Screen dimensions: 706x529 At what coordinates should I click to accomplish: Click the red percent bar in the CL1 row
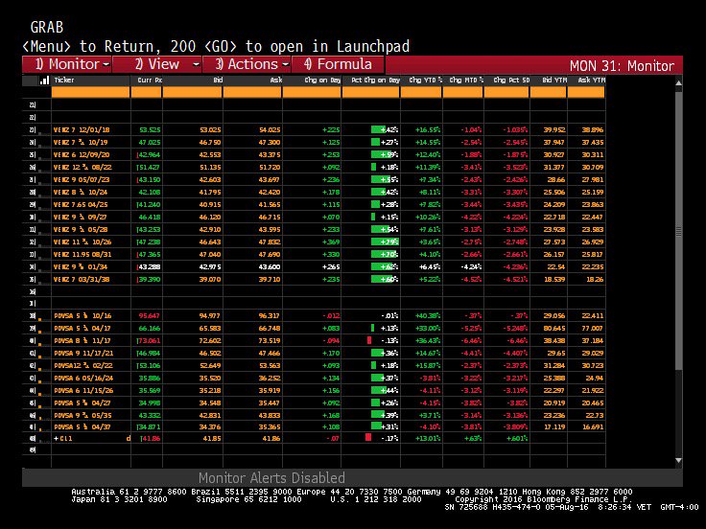pos(368,437)
